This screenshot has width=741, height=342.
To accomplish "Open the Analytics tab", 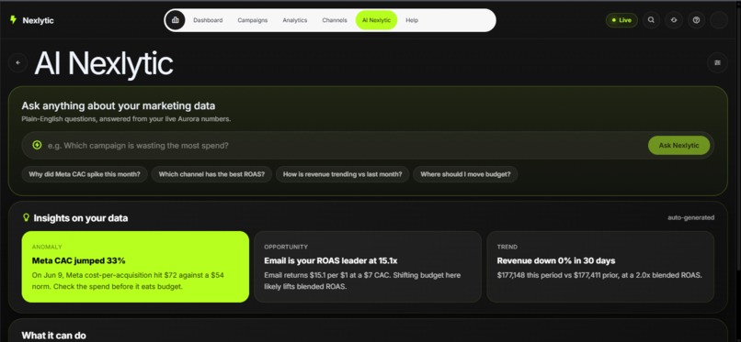I will (x=295, y=20).
